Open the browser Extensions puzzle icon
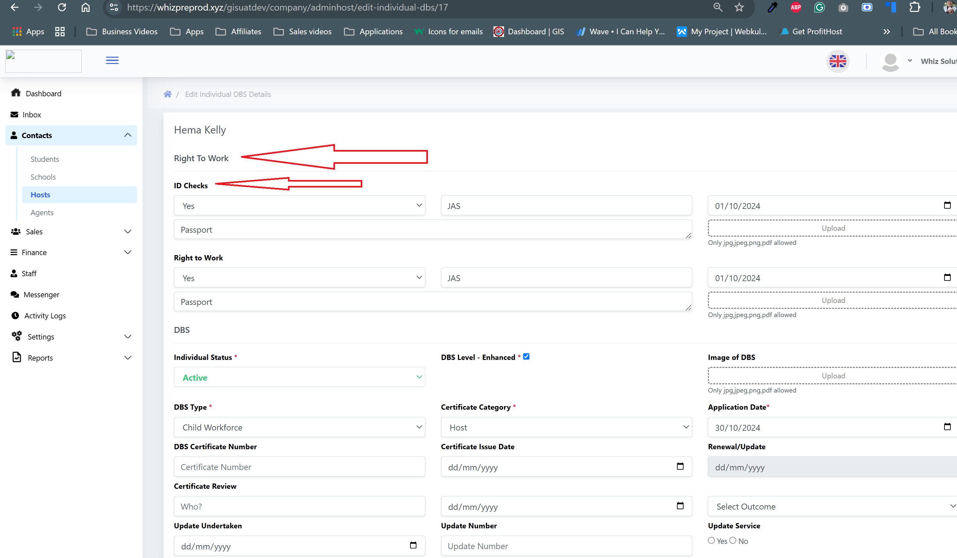This screenshot has width=957, height=558. [915, 7]
